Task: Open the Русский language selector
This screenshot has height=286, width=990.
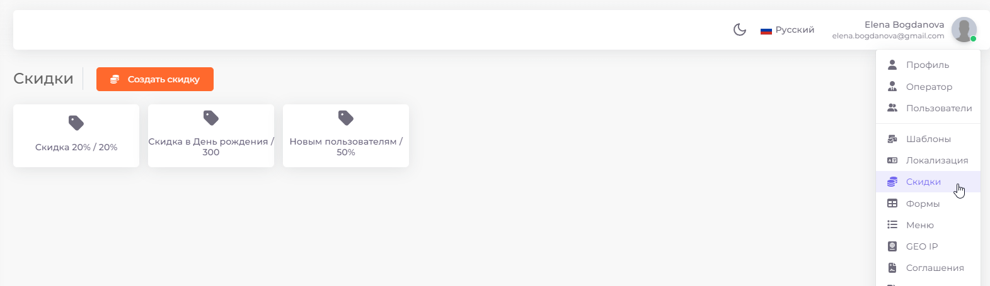Action: click(788, 30)
